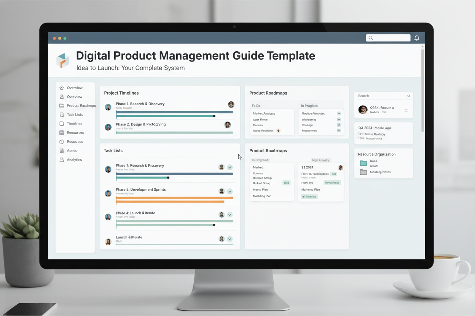The width and height of the screenshot is (475, 316).
Task: Click the Task Lists icon in sidebar
Action: point(62,114)
